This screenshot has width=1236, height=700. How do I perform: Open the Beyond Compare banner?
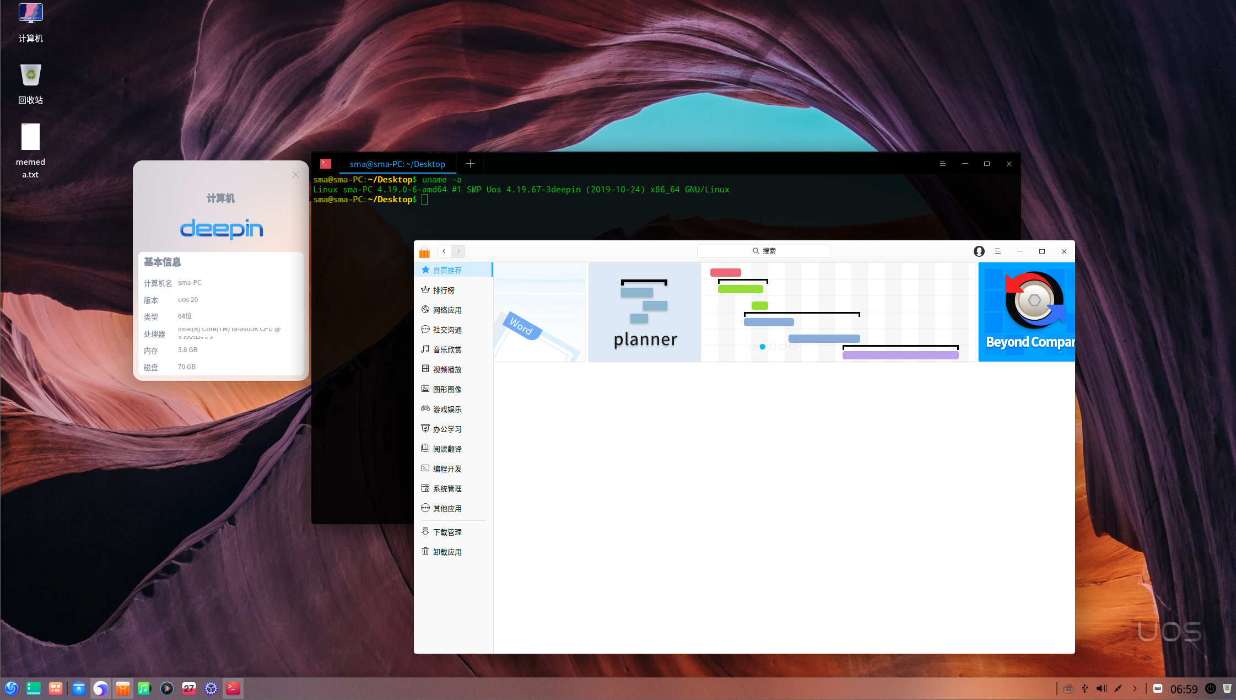(1026, 312)
